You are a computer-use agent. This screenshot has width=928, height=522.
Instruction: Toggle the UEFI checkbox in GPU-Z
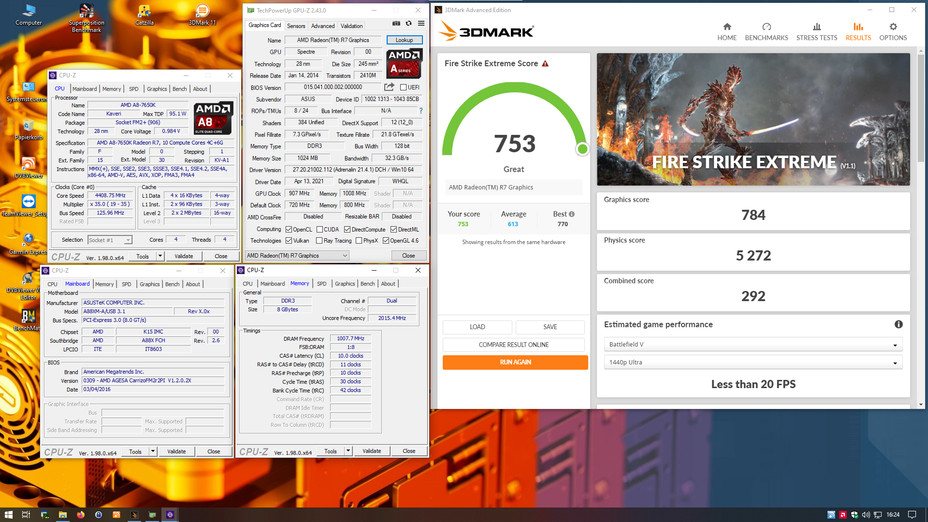pos(403,87)
